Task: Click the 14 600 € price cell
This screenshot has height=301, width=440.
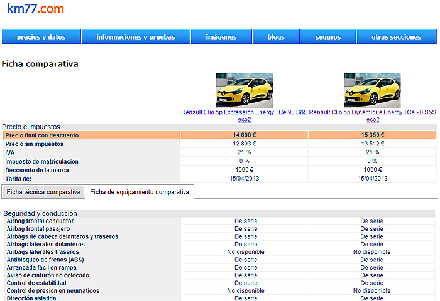Action: pos(245,135)
